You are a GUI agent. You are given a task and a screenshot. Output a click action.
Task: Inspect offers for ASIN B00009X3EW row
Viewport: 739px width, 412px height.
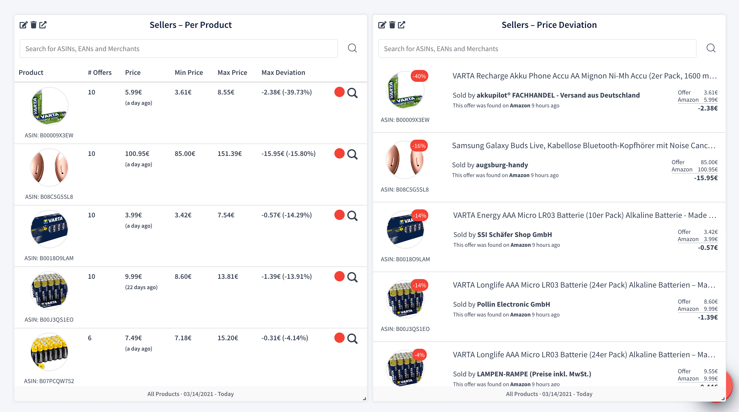click(x=352, y=93)
